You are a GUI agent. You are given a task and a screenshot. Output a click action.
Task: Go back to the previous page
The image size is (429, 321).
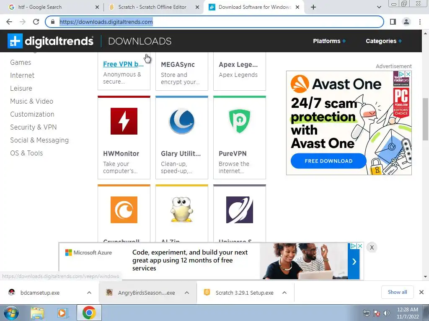tap(9, 22)
